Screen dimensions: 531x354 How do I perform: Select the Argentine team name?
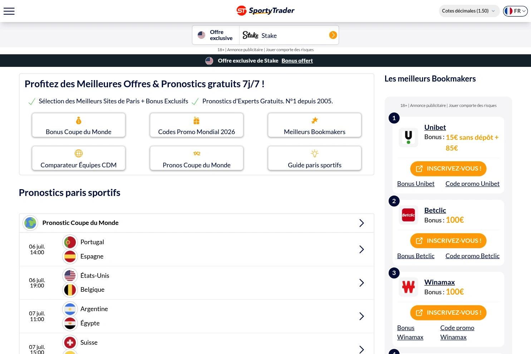click(x=94, y=309)
